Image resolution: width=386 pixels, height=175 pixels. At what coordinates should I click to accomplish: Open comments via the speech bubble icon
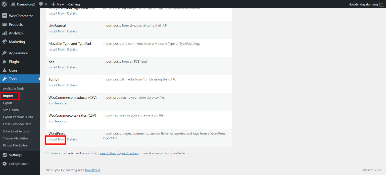41,4
